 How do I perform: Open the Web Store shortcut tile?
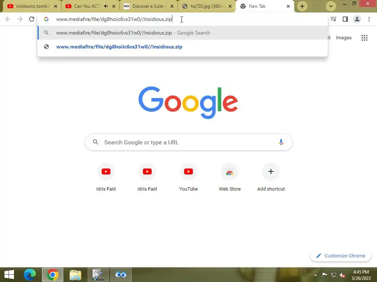pos(230,177)
